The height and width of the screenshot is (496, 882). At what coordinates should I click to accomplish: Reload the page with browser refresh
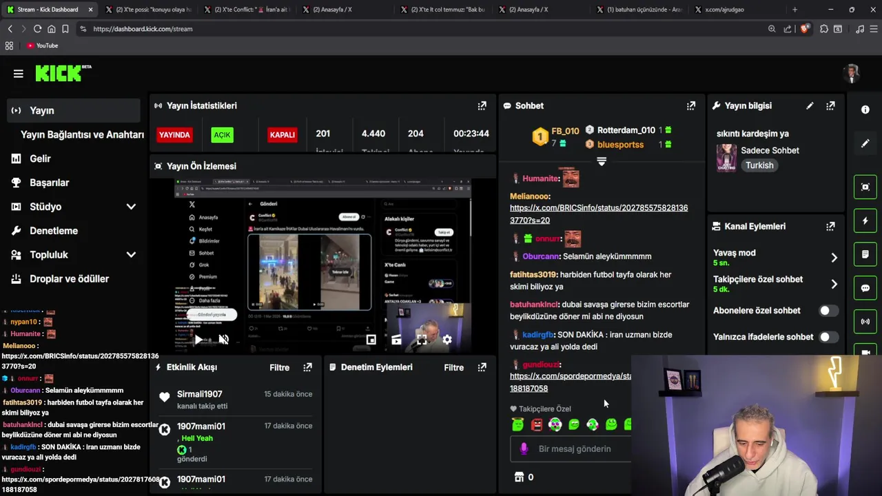tap(37, 29)
